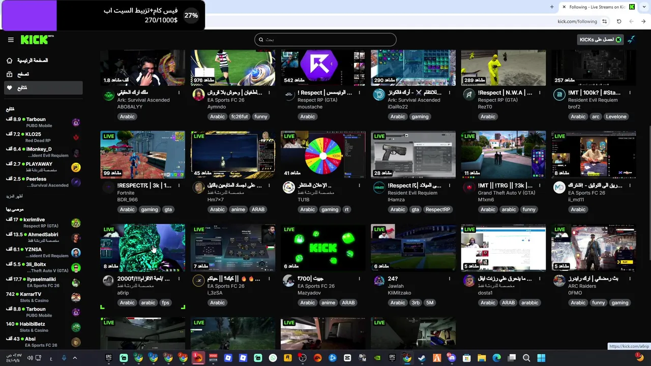Click the Get KICKs button

600,40
